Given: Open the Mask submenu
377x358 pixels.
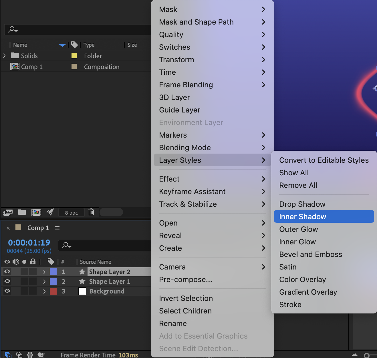Looking at the screenshot, I should tap(212, 9).
